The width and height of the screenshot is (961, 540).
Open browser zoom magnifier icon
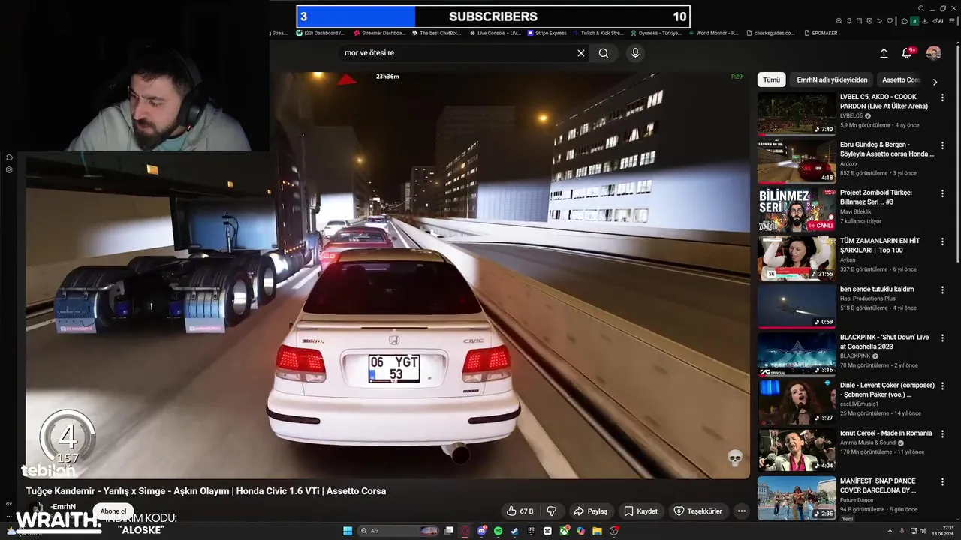tap(839, 21)
